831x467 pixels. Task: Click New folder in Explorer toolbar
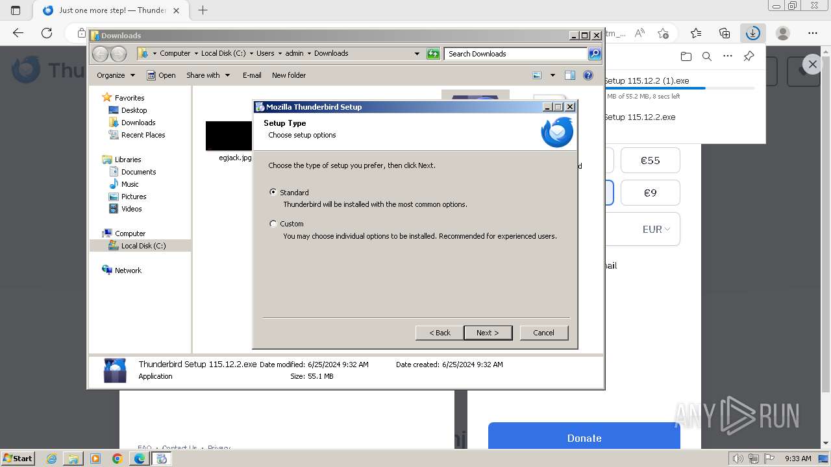coord(289,75)
